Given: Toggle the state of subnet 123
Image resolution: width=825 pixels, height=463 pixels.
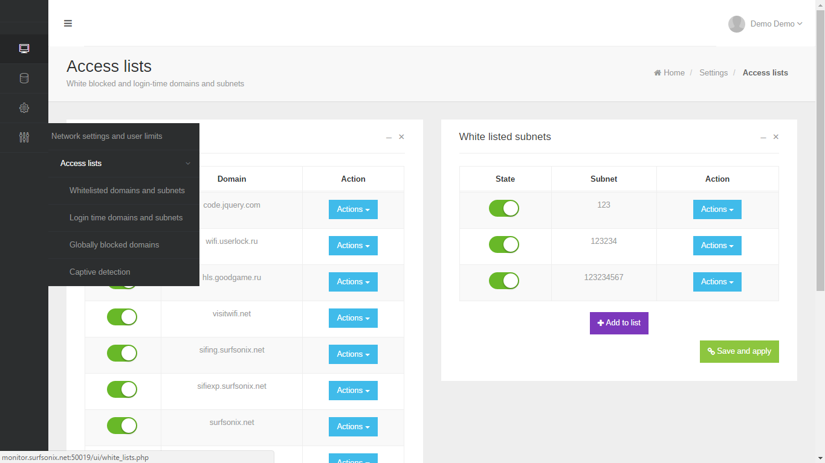Looking at the screenshot, I should (x=504, y=208).
